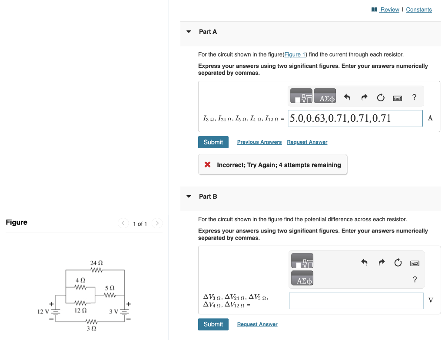Open the Constants page
This screenshot has height=340, width=445.
pos(418,9)
